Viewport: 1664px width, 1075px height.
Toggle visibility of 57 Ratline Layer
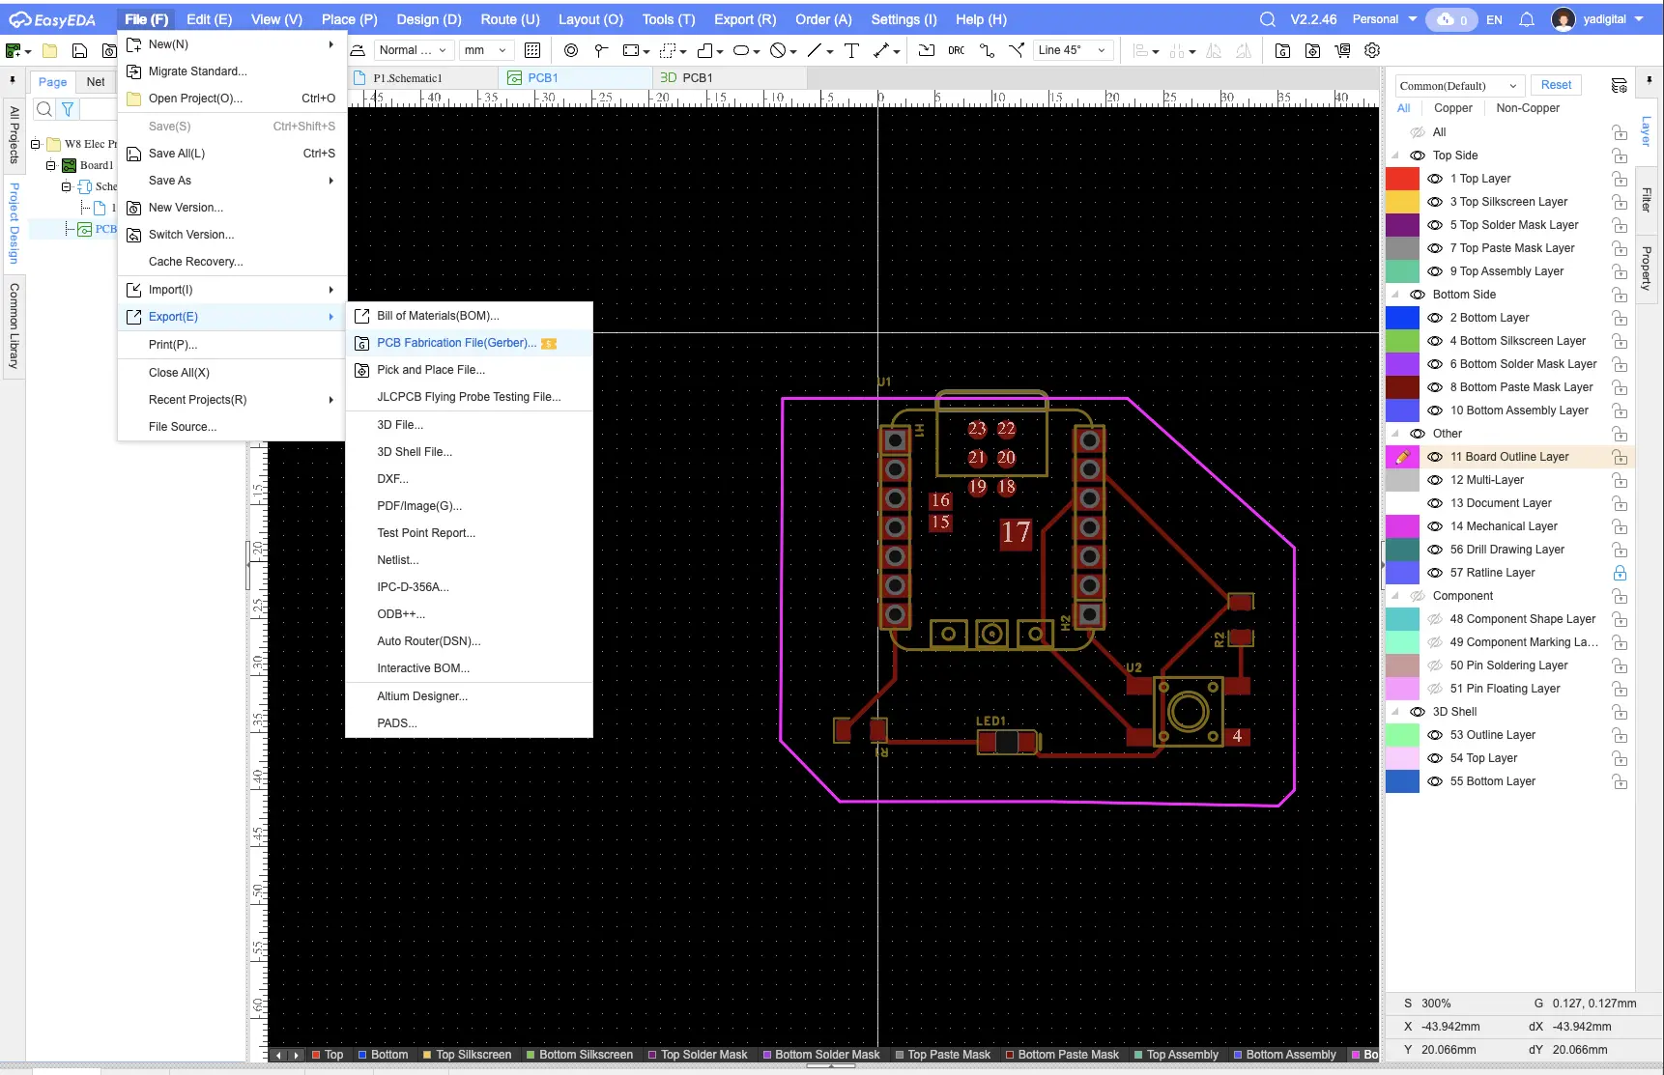pos(1433,573)
